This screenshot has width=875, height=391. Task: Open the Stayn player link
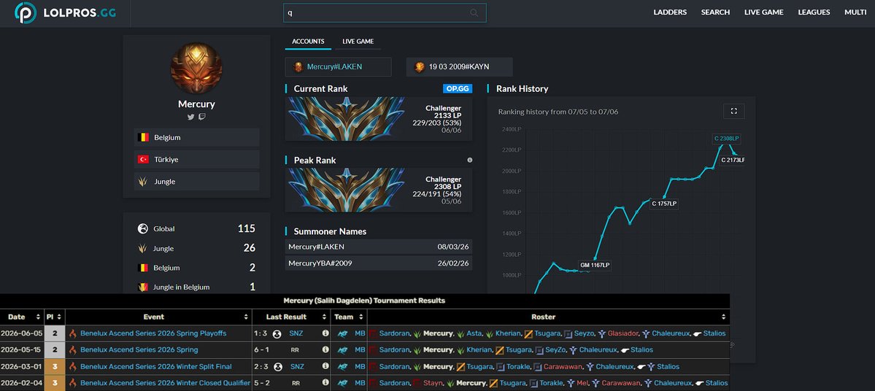click(x=433, y=383)
